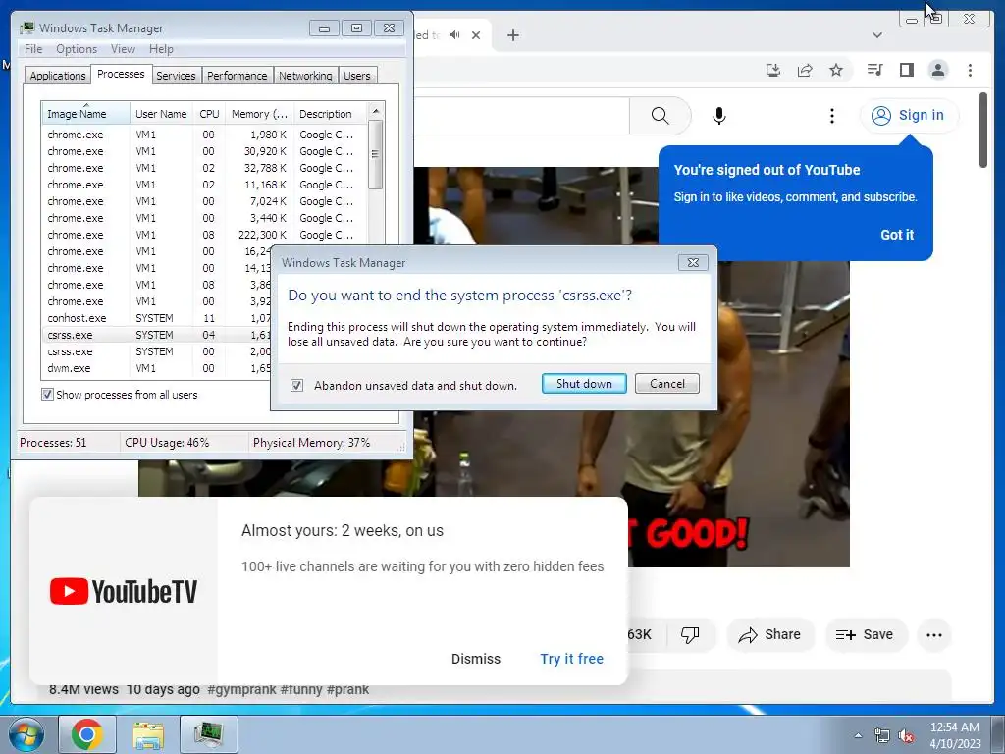Open the File menu in Task Manager
The height and width of the screenshot is (754, 1005).
[x=33, y=49]
